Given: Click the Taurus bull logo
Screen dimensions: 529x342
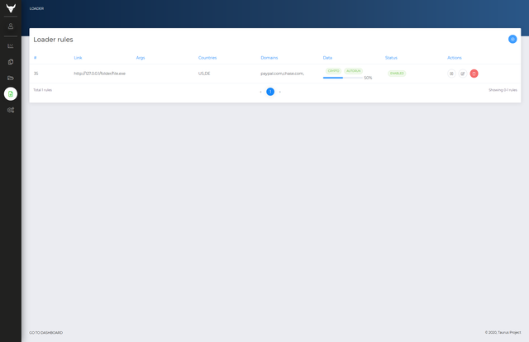Looking at the screenshot, I should coord(11,8).
